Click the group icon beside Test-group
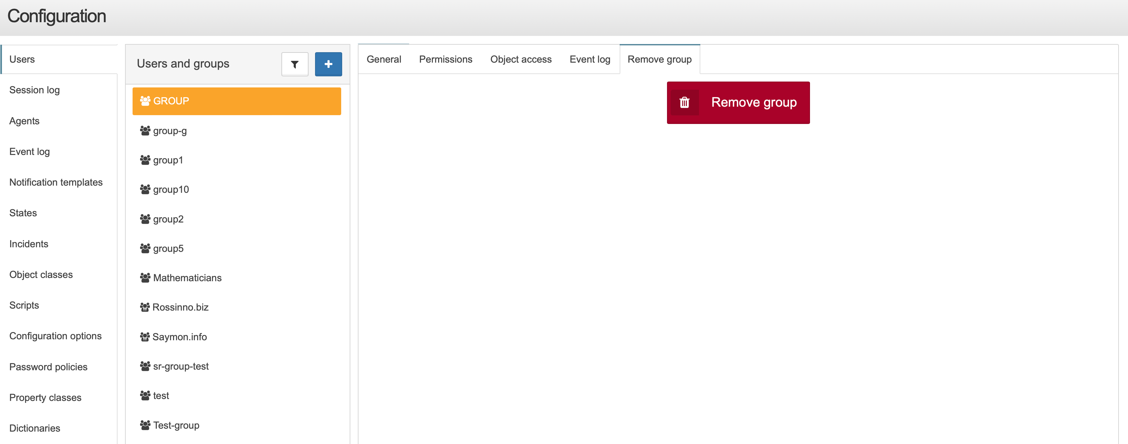This screenshot has width=1128, height=444. click(145, 425)
